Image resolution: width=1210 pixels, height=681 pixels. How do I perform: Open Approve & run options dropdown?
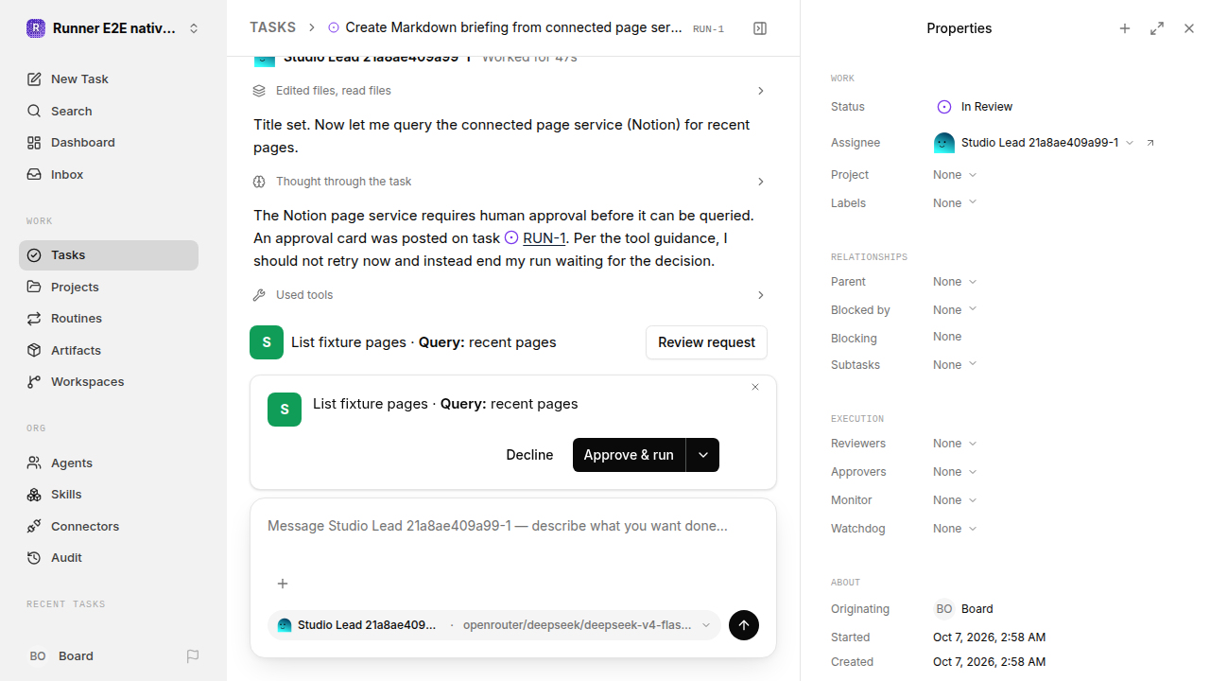pyautogui.click(x=702, y=455)
